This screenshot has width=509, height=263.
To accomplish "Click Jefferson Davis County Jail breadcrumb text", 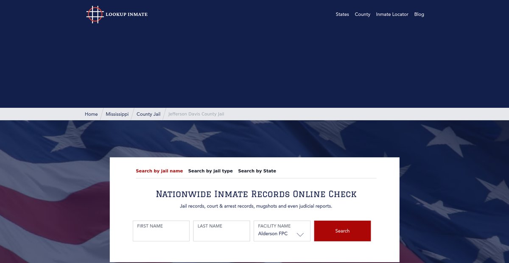I will 196,114.
